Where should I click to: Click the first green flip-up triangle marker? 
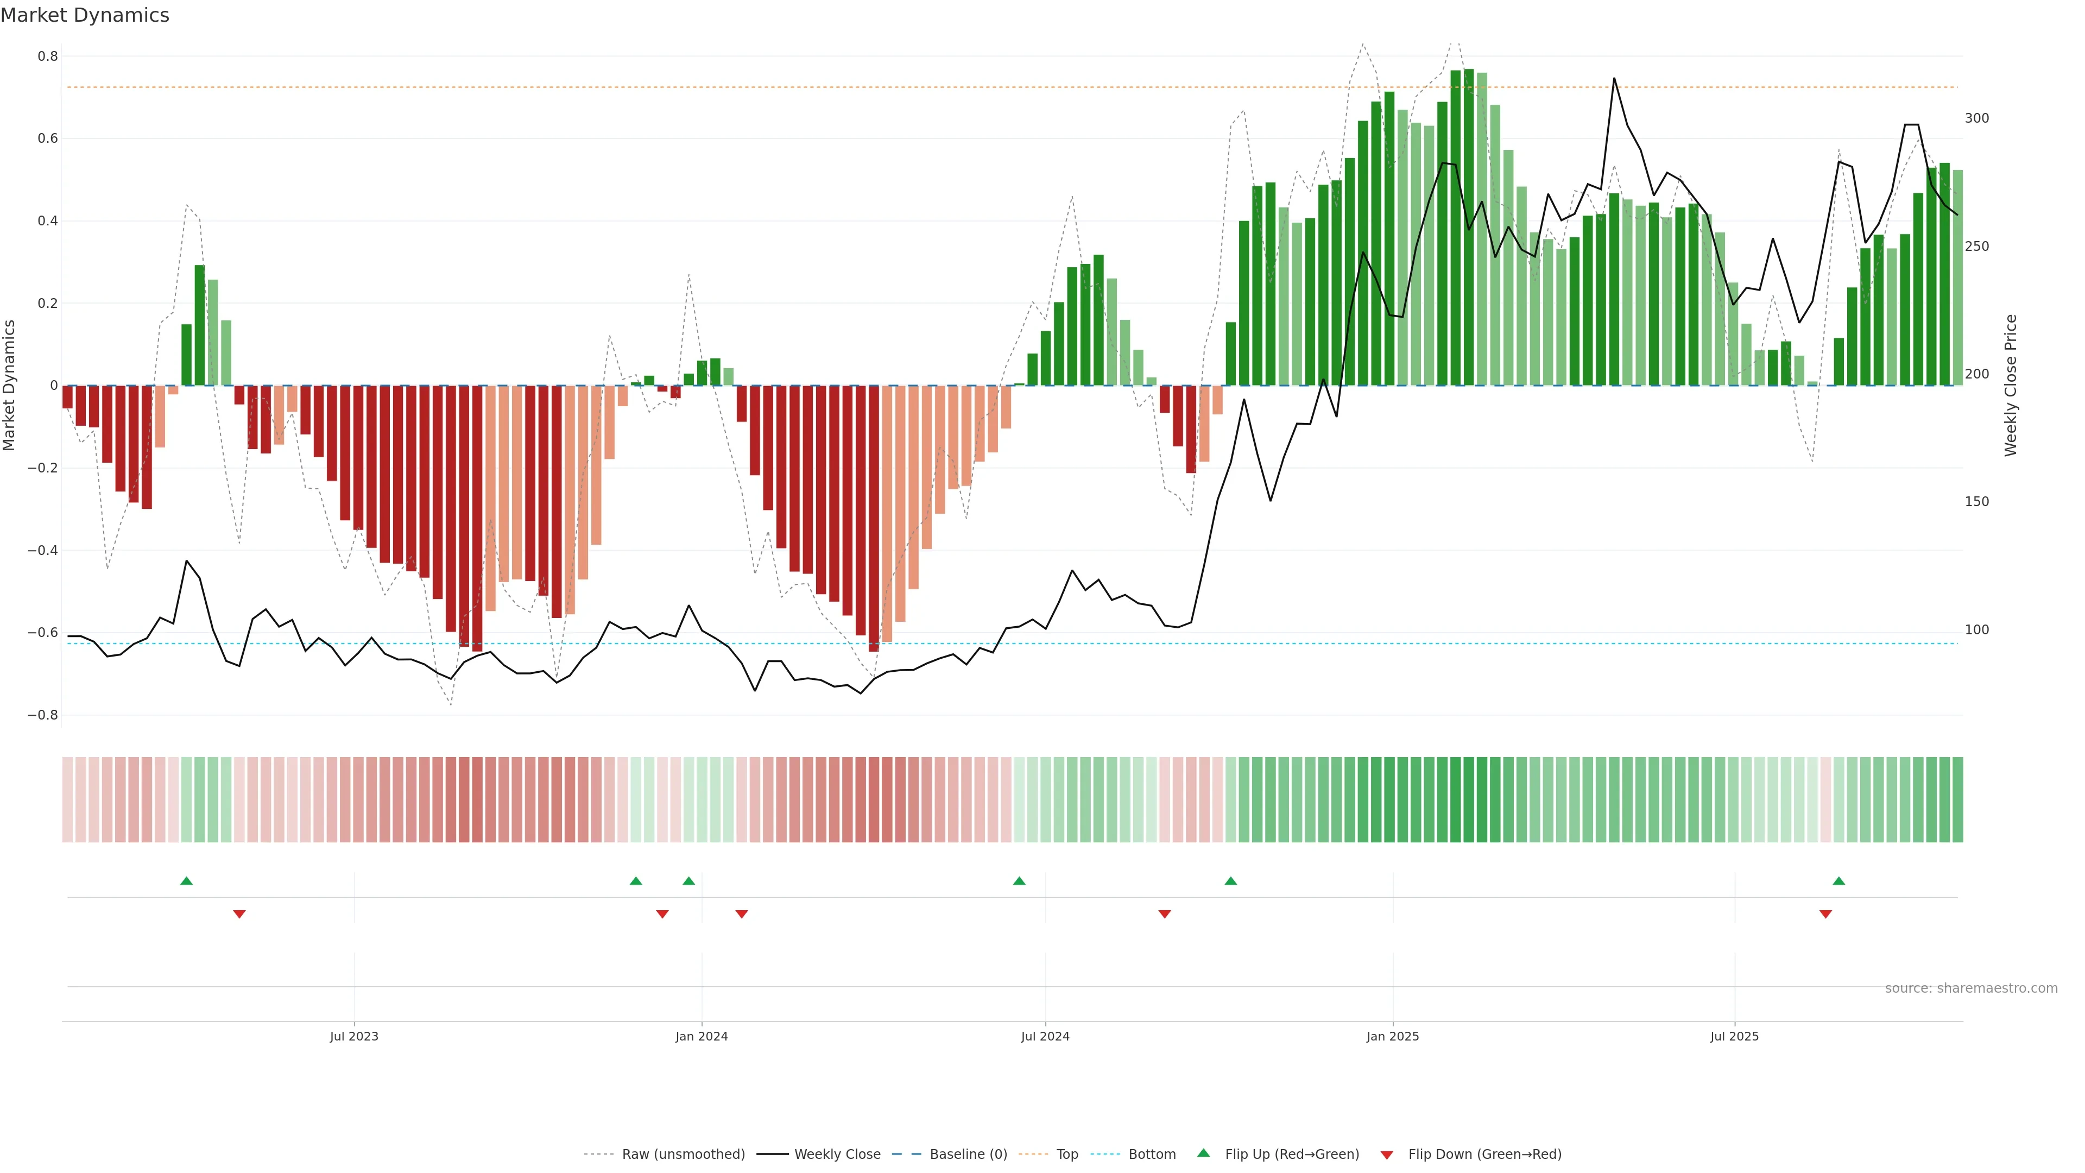(x=186, y=881)
